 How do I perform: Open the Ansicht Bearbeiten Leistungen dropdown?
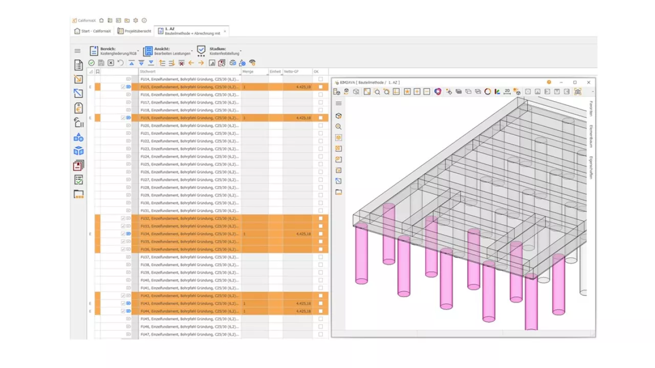pos(172,51)
